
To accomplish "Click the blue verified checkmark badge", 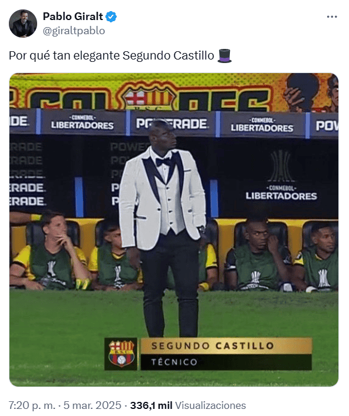I will point(111,16).
